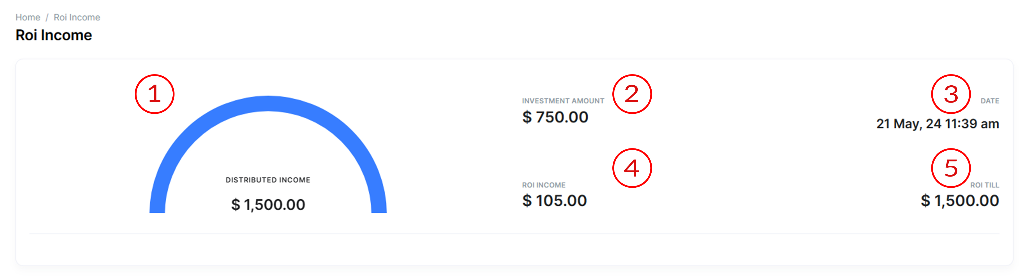Image resolution: width=1029 pixels, height=277 pixels.
Task: Click the Roi Income page heading
Action: (x=54, y=35)
